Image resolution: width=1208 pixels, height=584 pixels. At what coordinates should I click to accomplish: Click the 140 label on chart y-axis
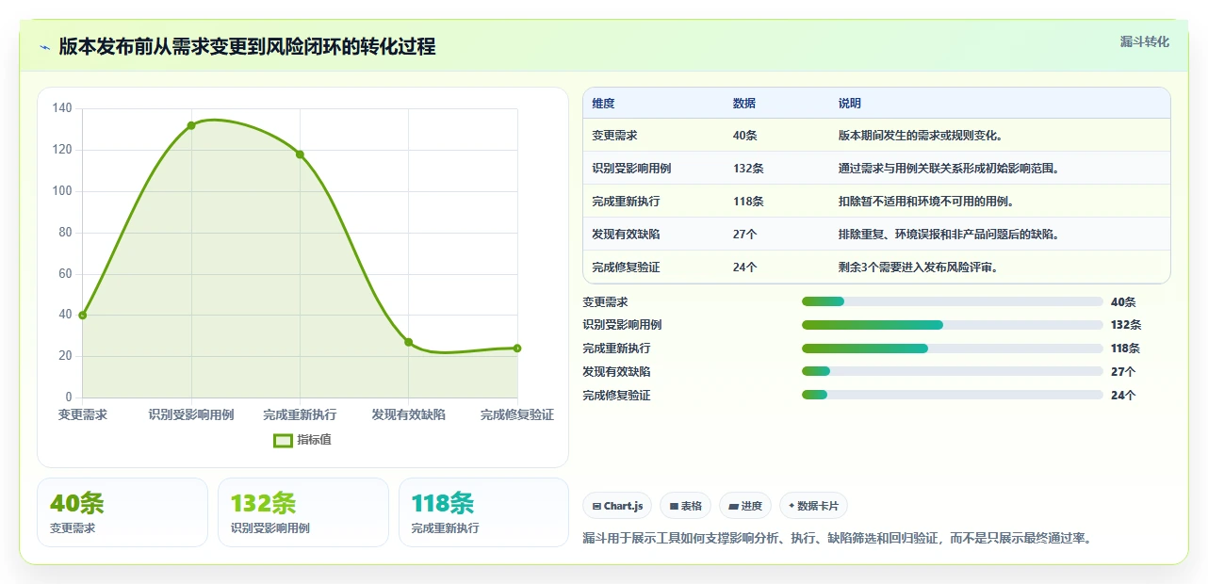tap(62, 108)
